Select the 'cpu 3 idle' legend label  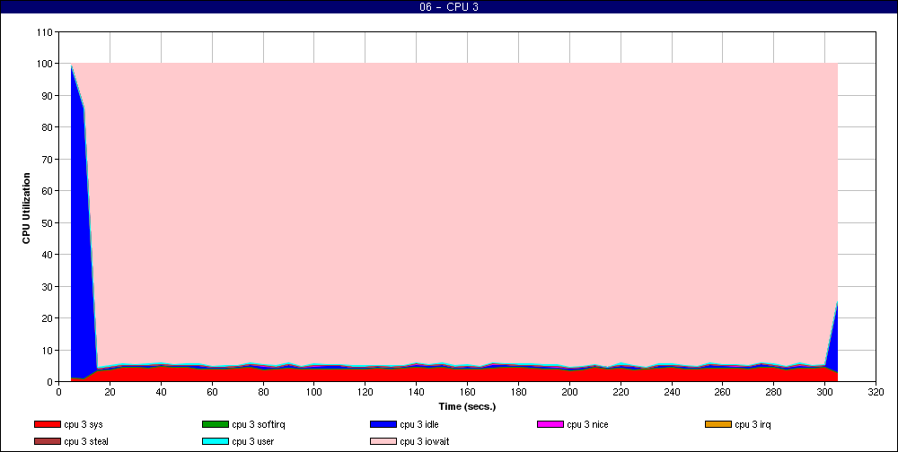tap(419, 424)
